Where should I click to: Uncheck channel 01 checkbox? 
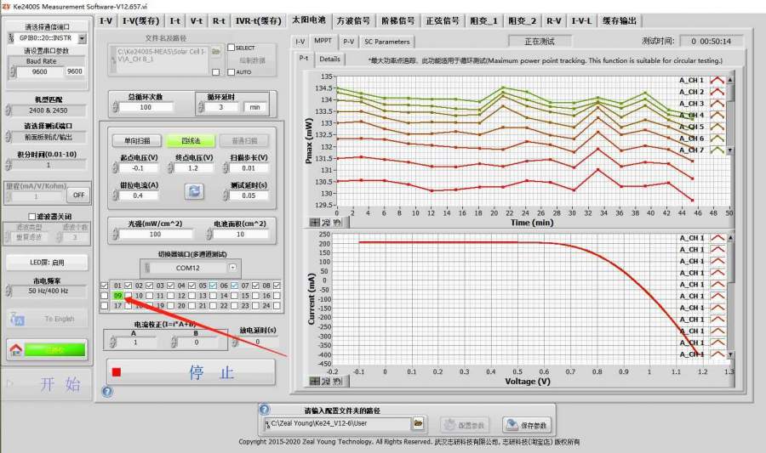click(128, 286)
